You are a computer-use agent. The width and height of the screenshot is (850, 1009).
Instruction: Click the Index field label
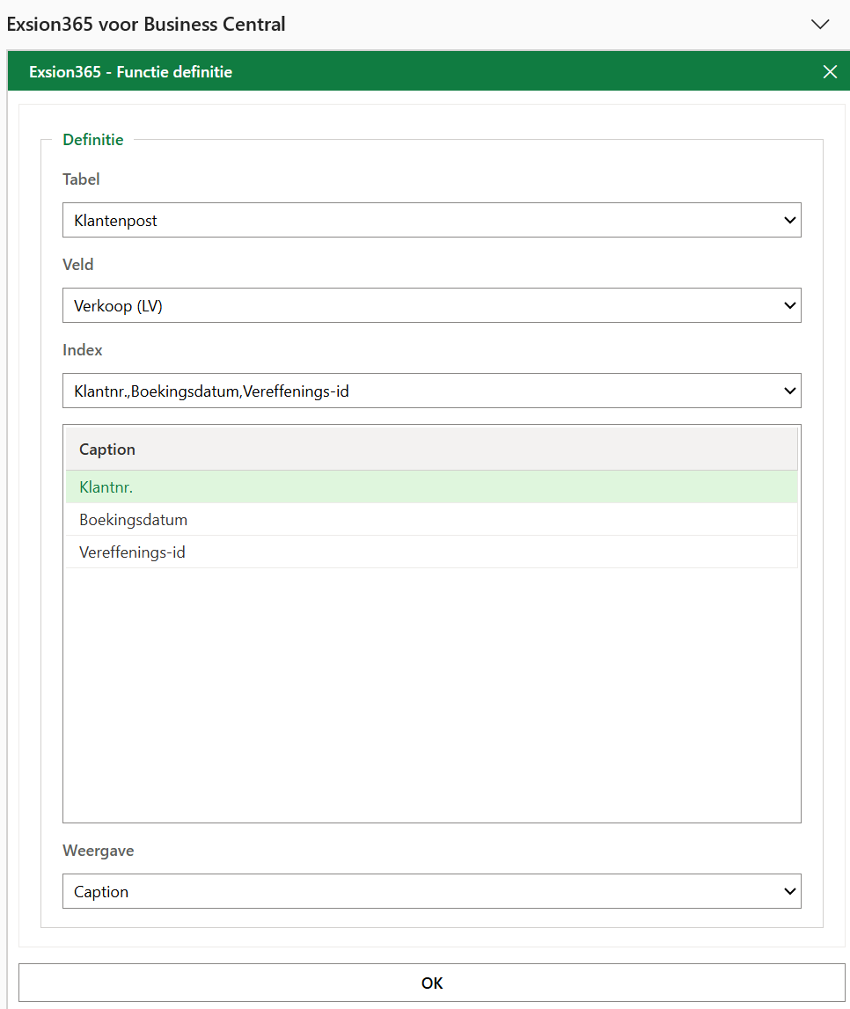83,350
